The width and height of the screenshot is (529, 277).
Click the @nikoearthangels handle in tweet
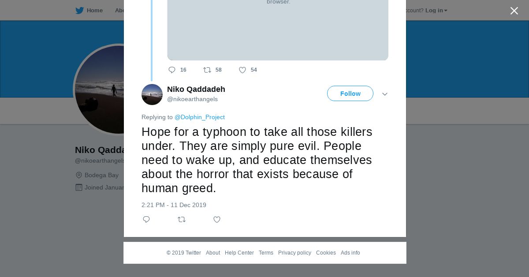click(192, 99)
